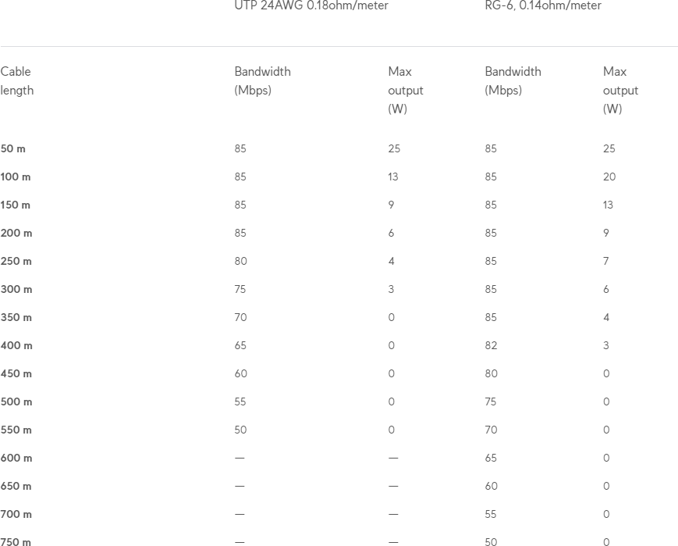Select the 600 m row label

point(16,458)
